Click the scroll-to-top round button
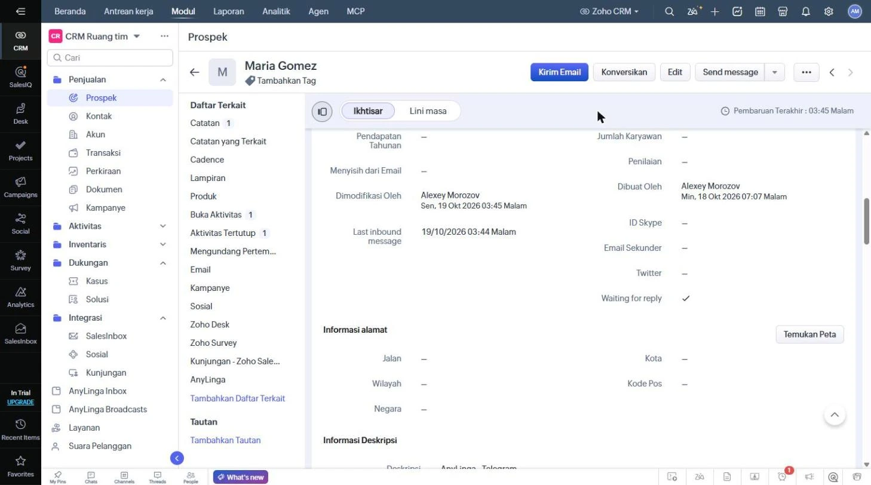The width and height of the screenshot is (871, 485). 835,415
